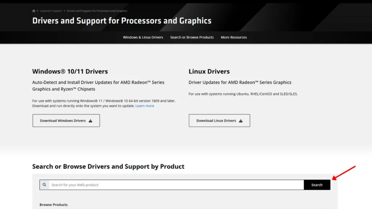
Task: Click the Linux Drivers heading
Action: coord(209,71)
